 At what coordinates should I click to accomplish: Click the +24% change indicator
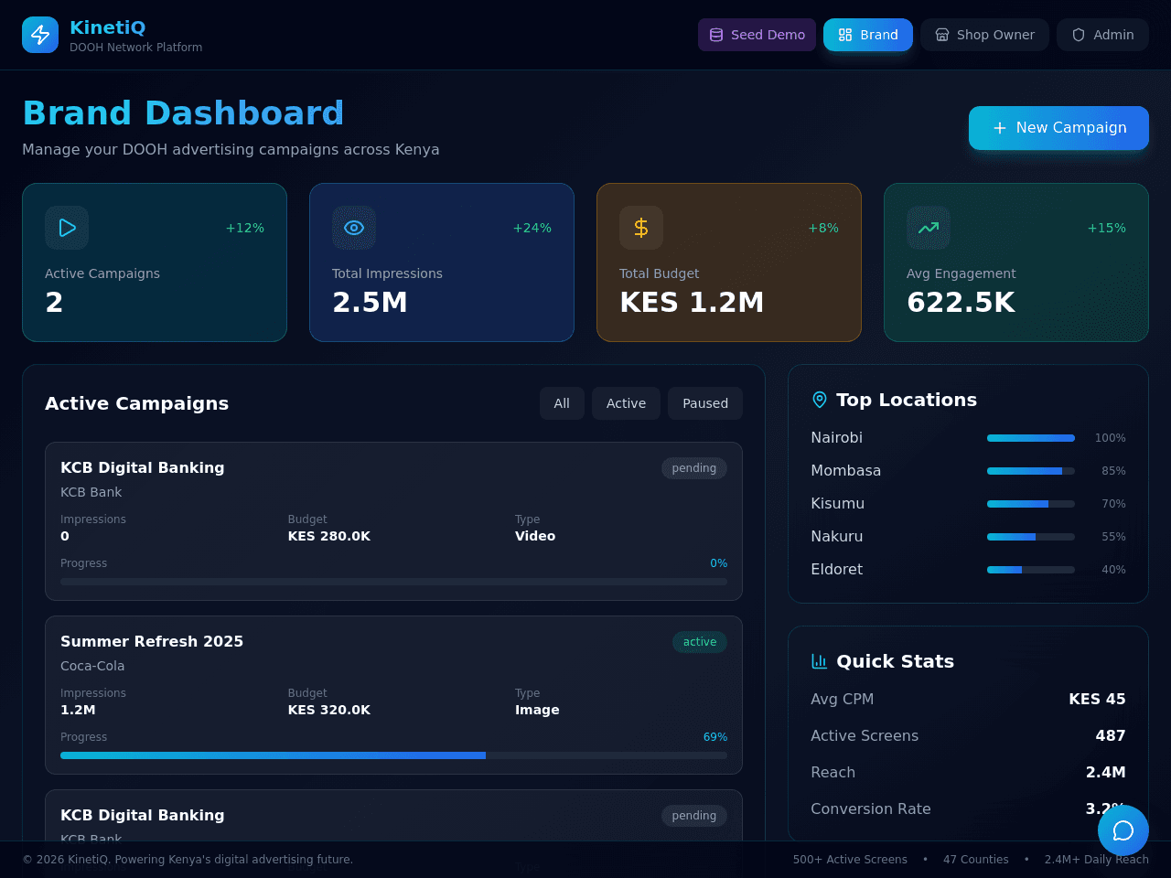click(x=532, y=228)
